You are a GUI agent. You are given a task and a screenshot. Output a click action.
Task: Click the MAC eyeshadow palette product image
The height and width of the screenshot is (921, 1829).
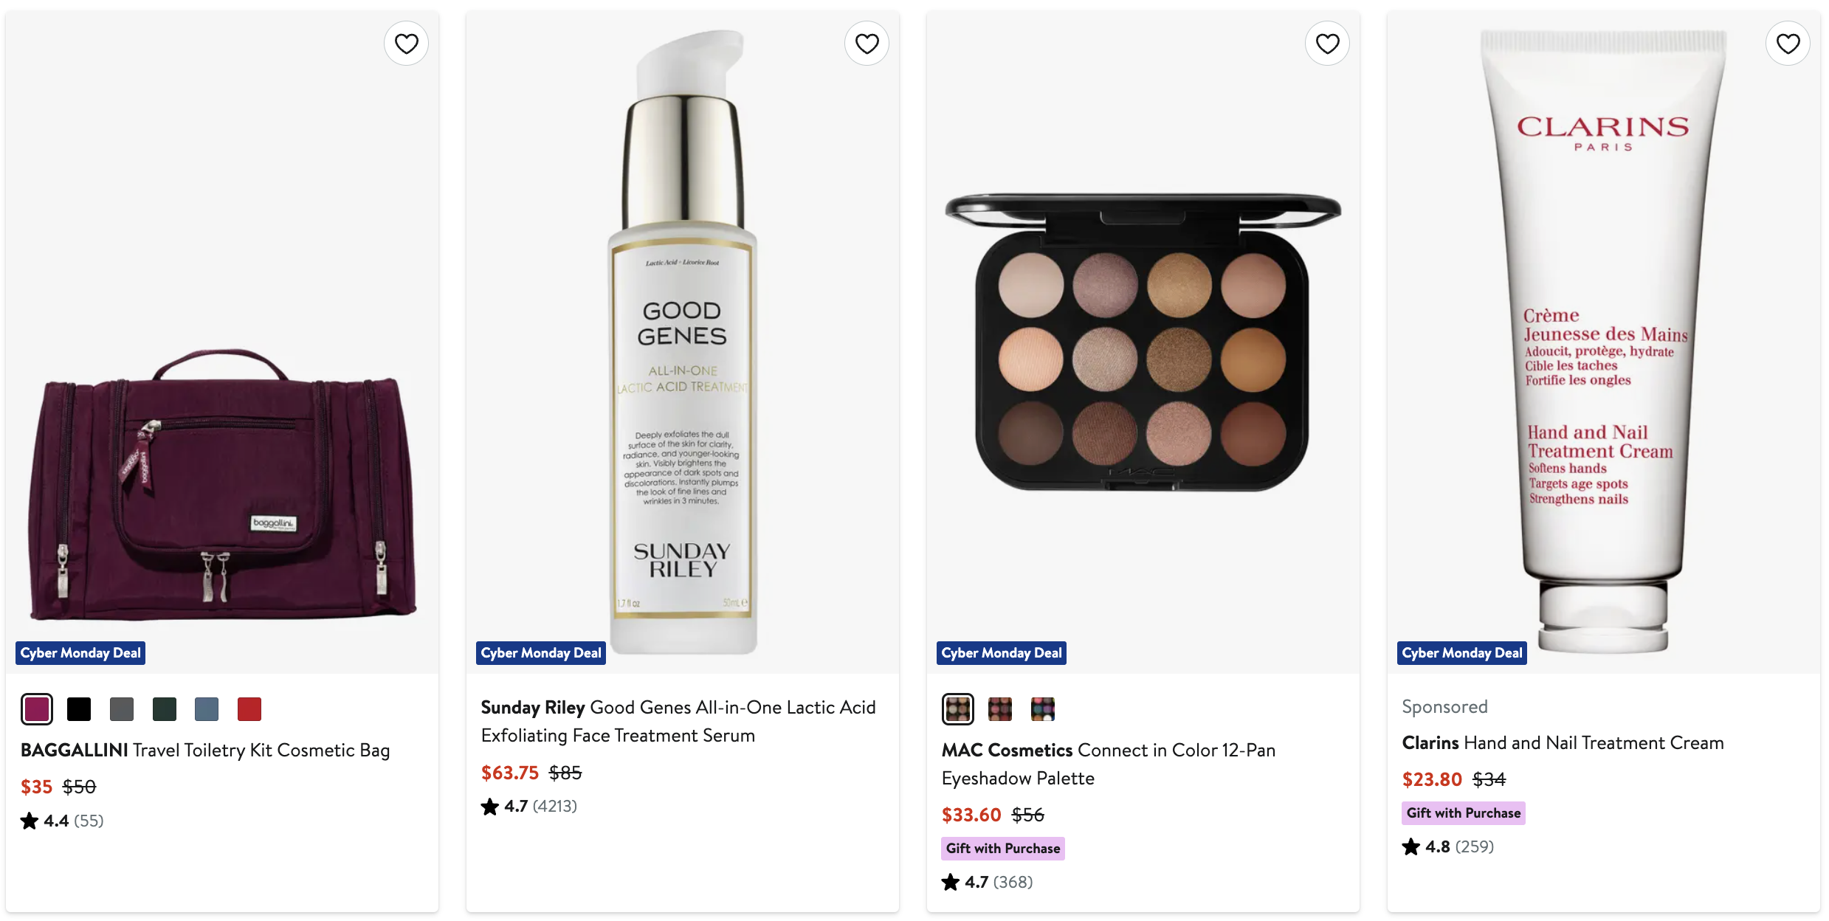coord(1143,342)
